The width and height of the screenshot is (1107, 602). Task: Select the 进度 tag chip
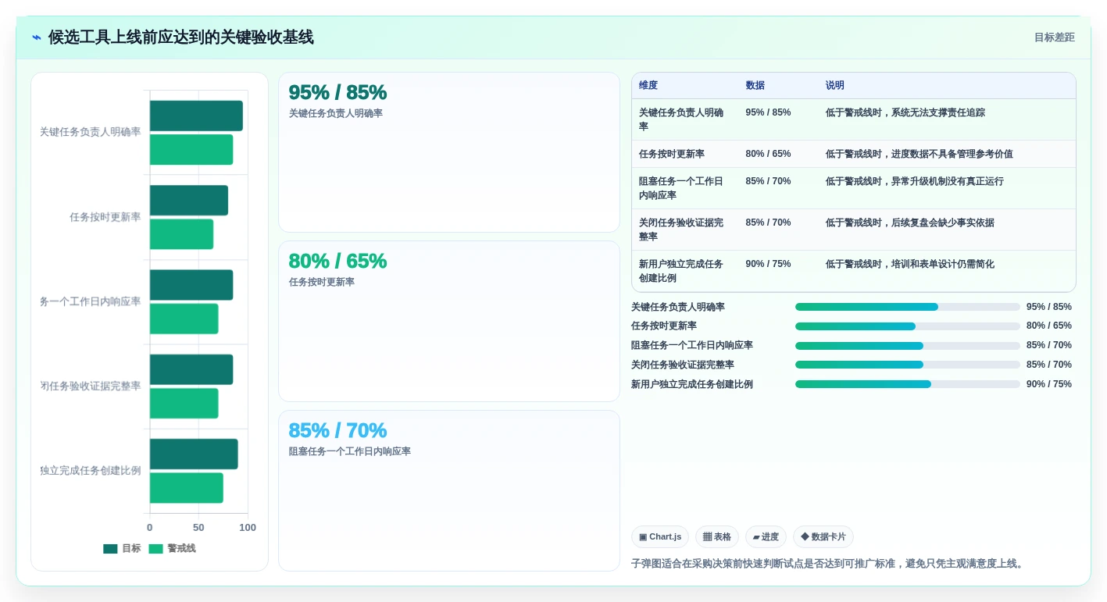point(766,536)
